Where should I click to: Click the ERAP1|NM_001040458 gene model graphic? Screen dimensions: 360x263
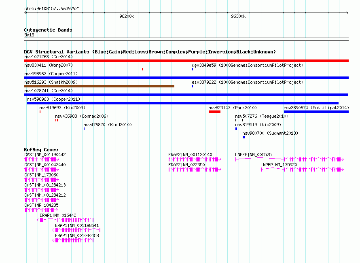[73, 240]
